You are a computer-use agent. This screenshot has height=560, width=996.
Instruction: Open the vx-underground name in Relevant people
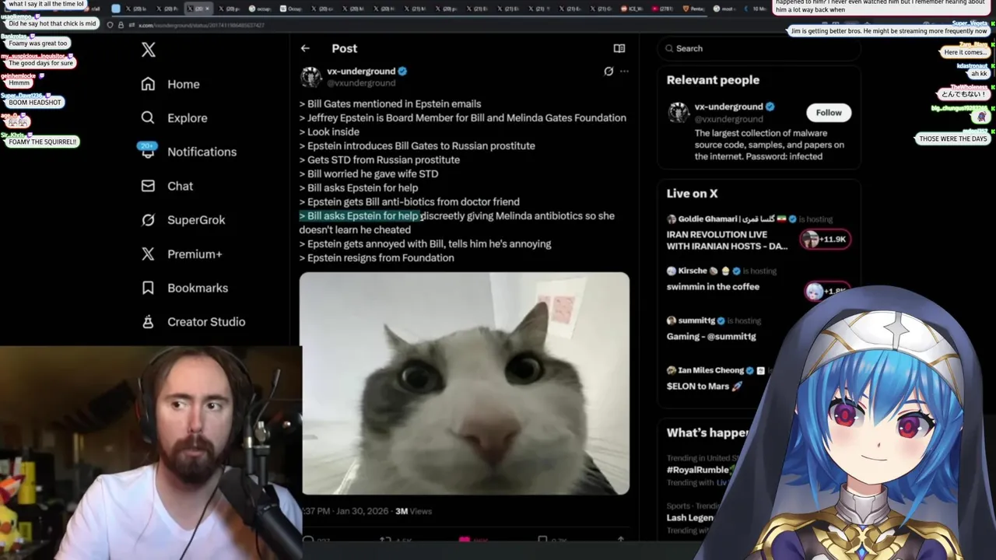pyautogui.click(x=728, y=107)
